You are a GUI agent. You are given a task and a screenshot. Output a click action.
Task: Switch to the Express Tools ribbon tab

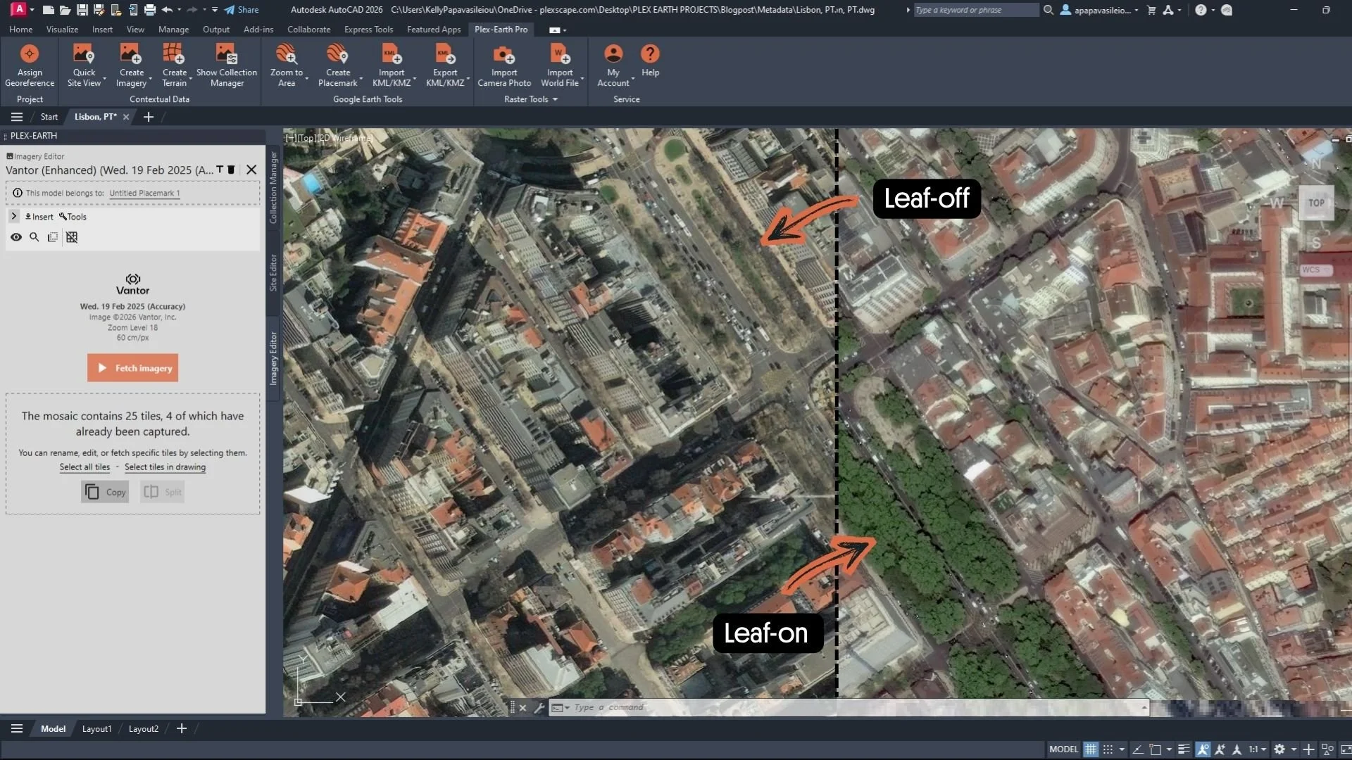click(x=368, y=30)
